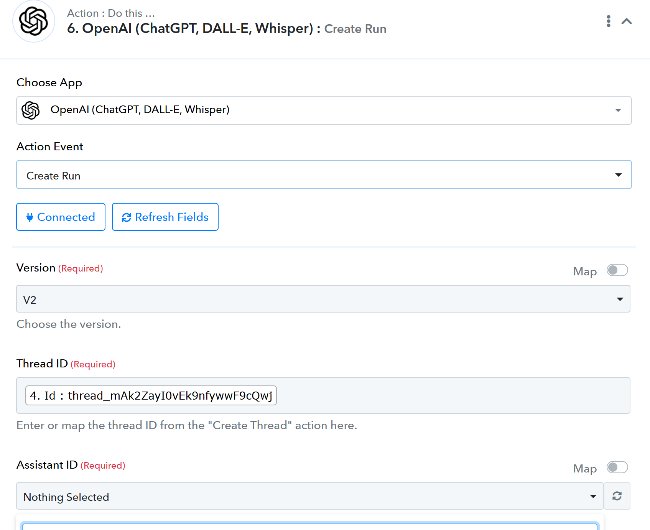Image resolution: width=650 pixels, height=530 pixels.
Task: Click the OpenAI icon inside Choose App field
Action: point(31,110)
